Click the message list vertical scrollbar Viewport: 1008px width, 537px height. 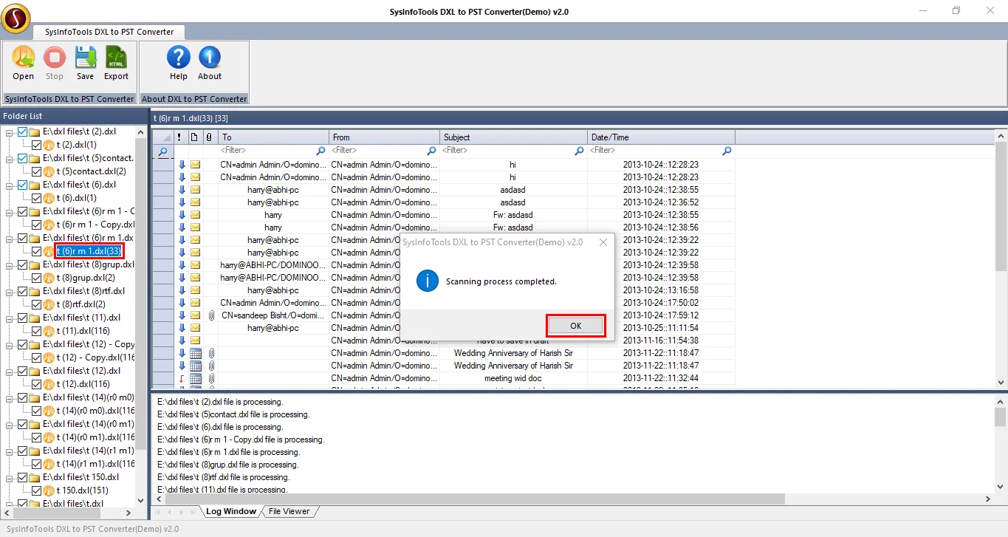1001,259
